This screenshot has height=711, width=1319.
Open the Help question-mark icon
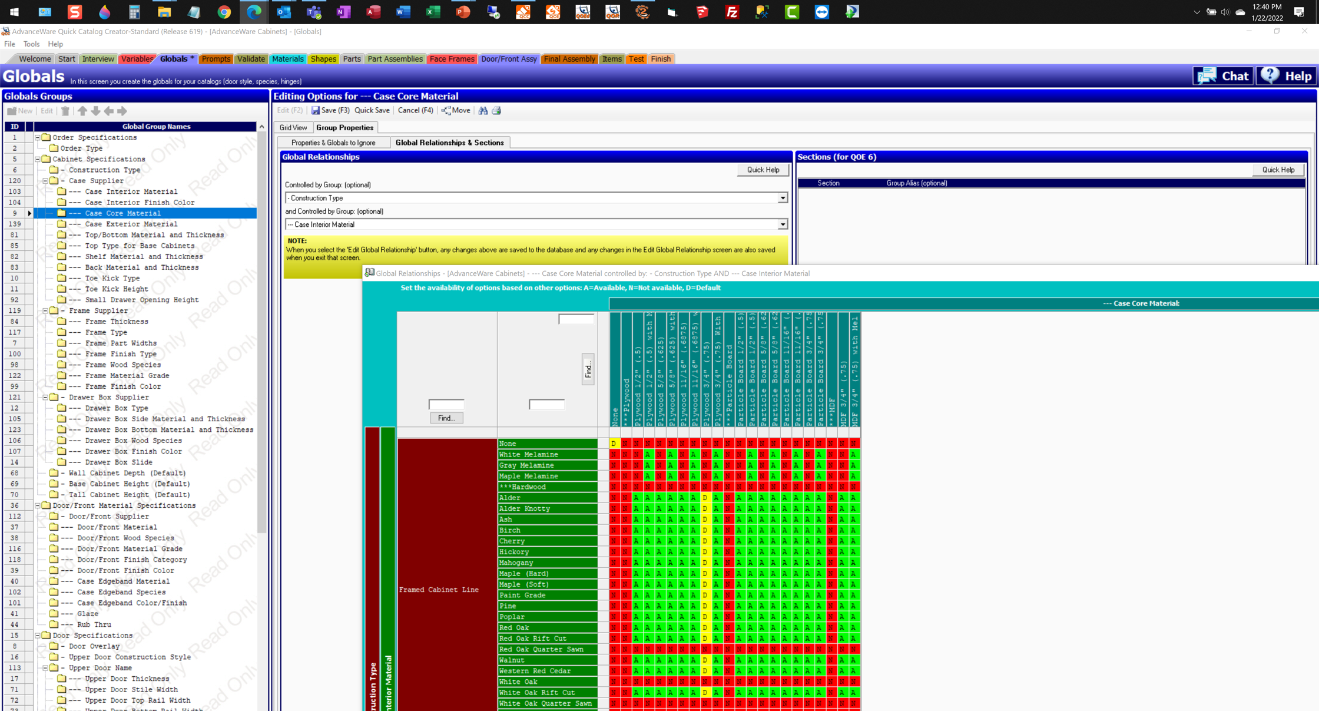[1271, 75]
